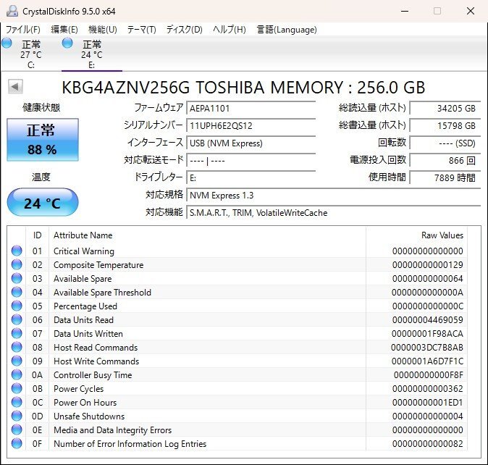This screenshot has height=465, width=488.
Task: Click the CrystalDiskInfo app icon in title bar
Action: pyautogui.click(x=12, y=11)
